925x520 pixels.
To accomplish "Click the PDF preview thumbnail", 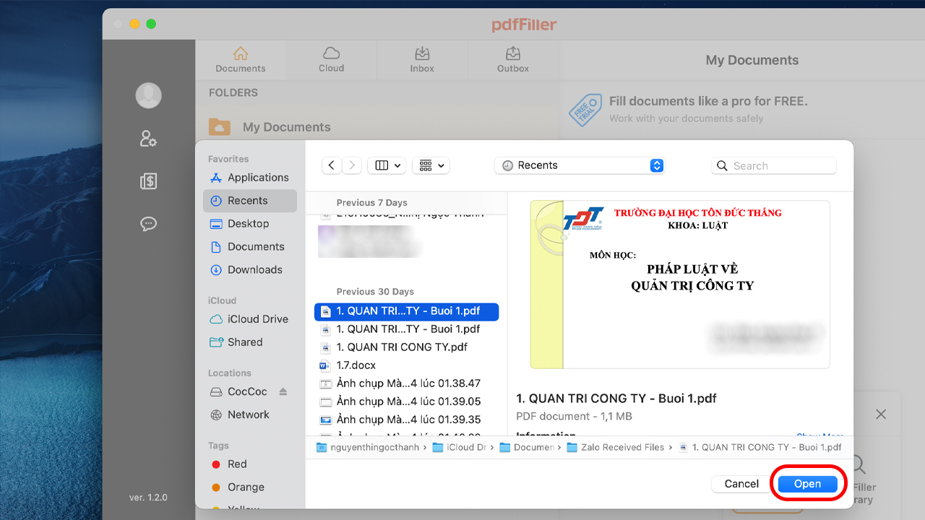I will pyautogui.click(x=680, y=285).
